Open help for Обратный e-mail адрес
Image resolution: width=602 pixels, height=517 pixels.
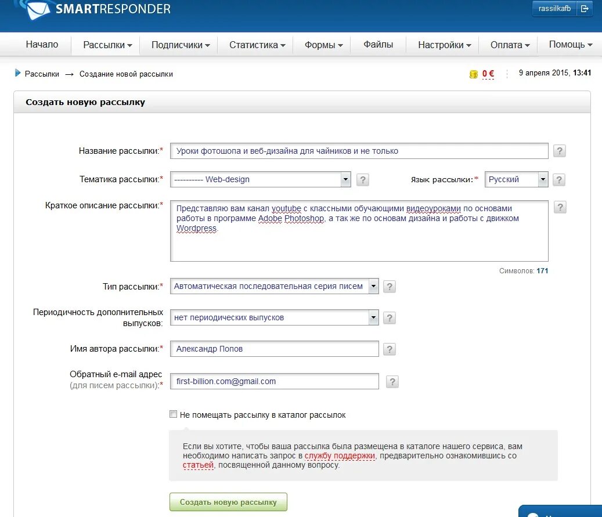point(392,382)
